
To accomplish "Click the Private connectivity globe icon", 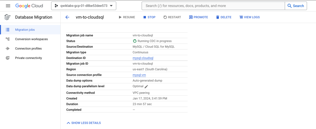I will click(x=8, y=58).
